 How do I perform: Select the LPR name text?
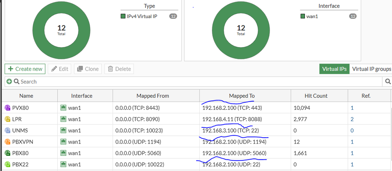click(17, 119)
